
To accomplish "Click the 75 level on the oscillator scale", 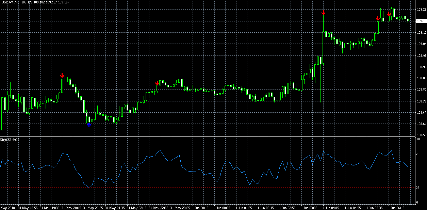I will [x=418, y=154].
